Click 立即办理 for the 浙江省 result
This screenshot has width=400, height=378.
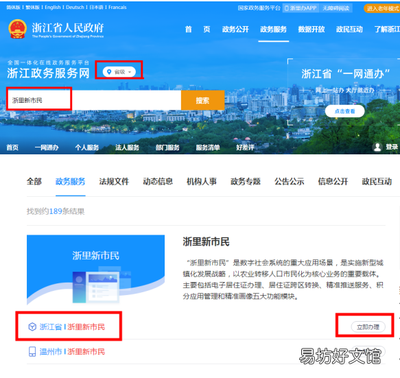pos(368,327)
